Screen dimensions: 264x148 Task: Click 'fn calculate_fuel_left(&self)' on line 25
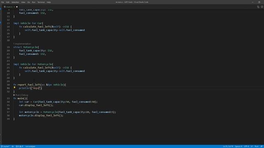pyautogui.click(x=40, y=67)
